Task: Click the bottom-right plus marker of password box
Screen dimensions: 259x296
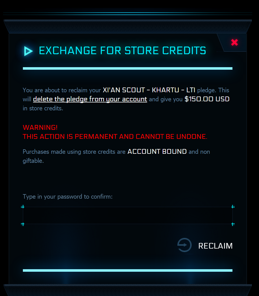Action: pyautogui.click(x=233, y=224)
